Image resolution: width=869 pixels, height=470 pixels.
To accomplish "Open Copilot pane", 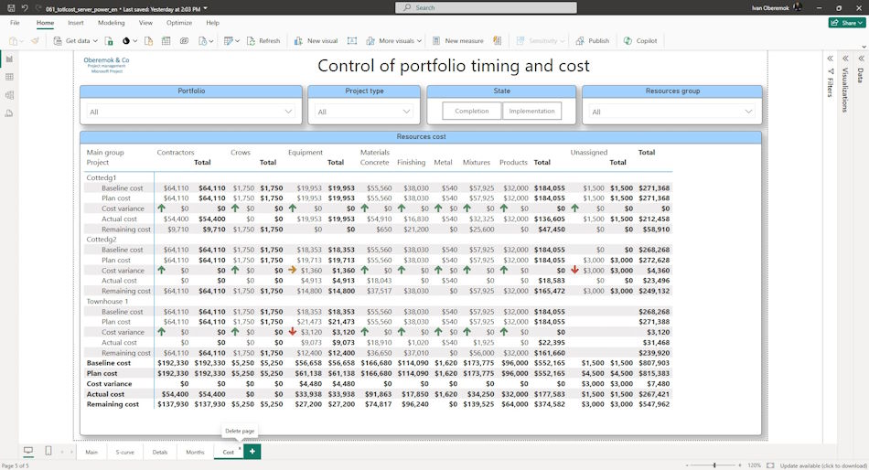I will click(x=640, y=40).
